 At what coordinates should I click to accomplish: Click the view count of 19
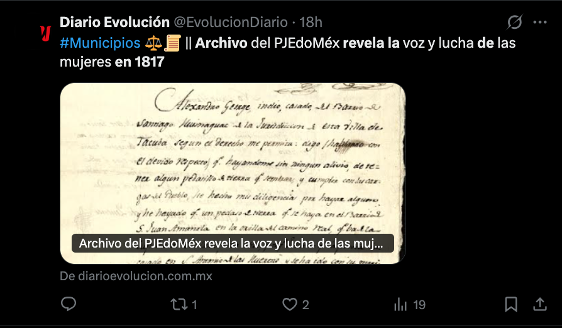[x=419, y=305]
